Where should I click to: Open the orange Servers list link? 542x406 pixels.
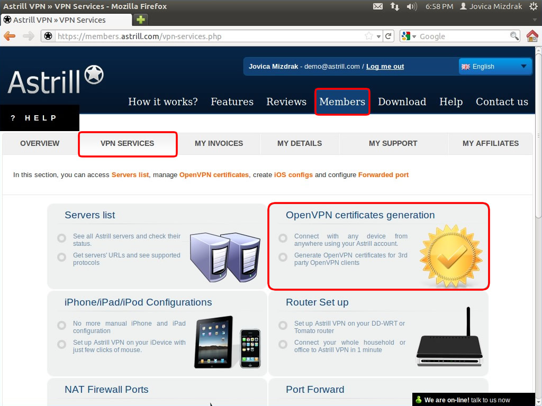pos(130,174)
